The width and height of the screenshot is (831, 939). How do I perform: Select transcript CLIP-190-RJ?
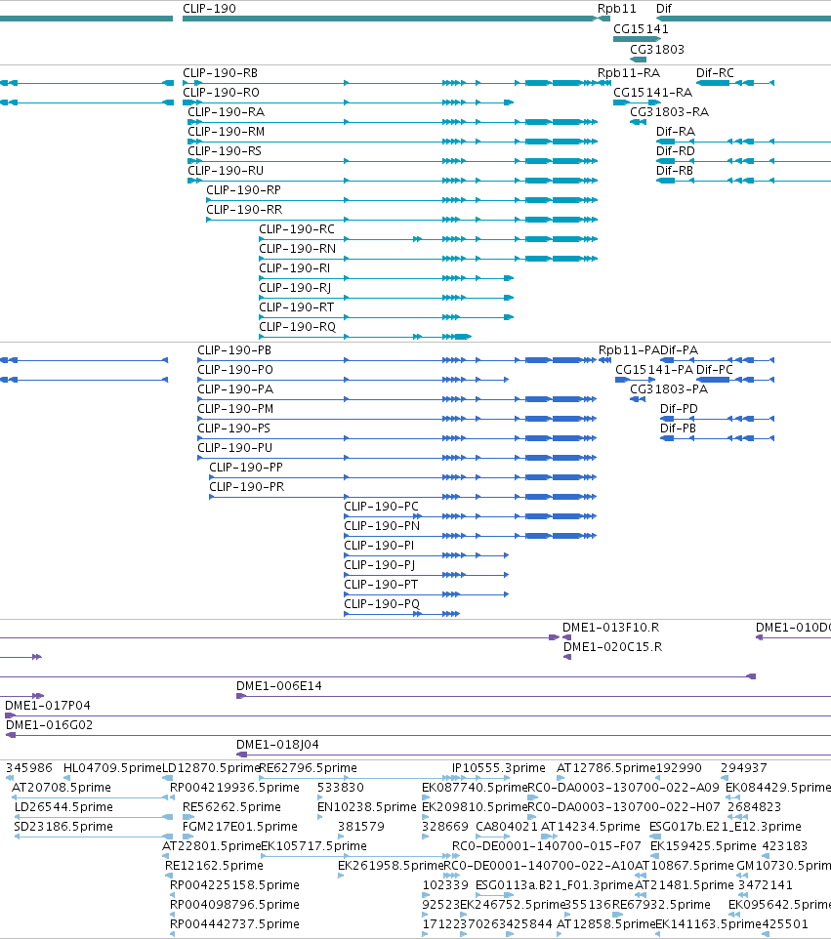point(295,287)
